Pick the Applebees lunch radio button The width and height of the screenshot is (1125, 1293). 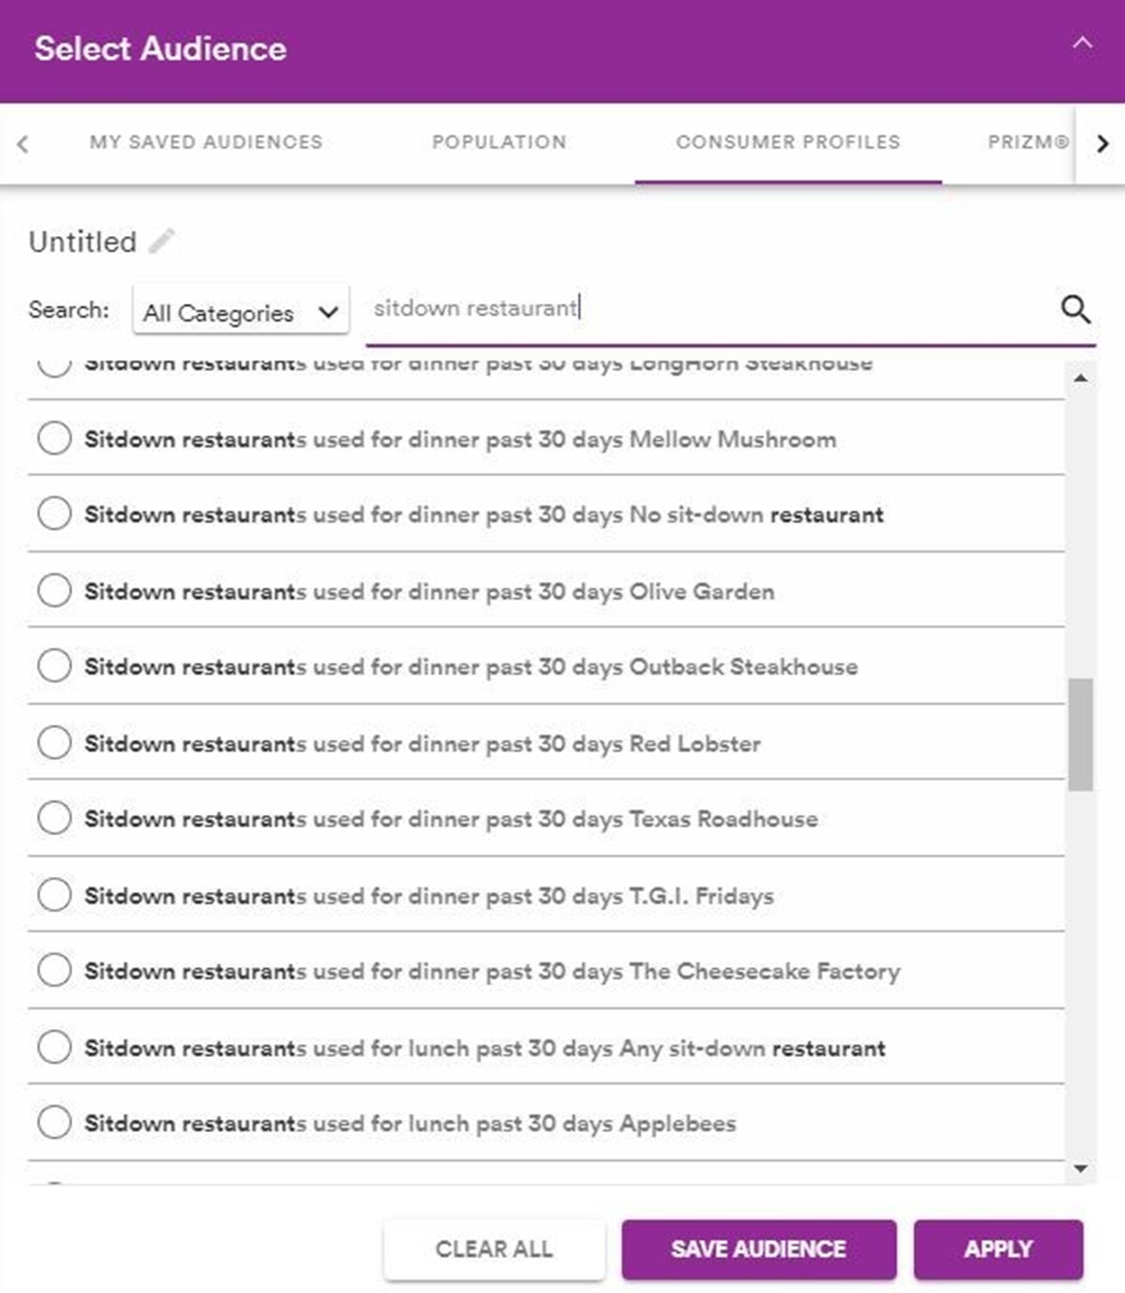tap(55, 1122)
